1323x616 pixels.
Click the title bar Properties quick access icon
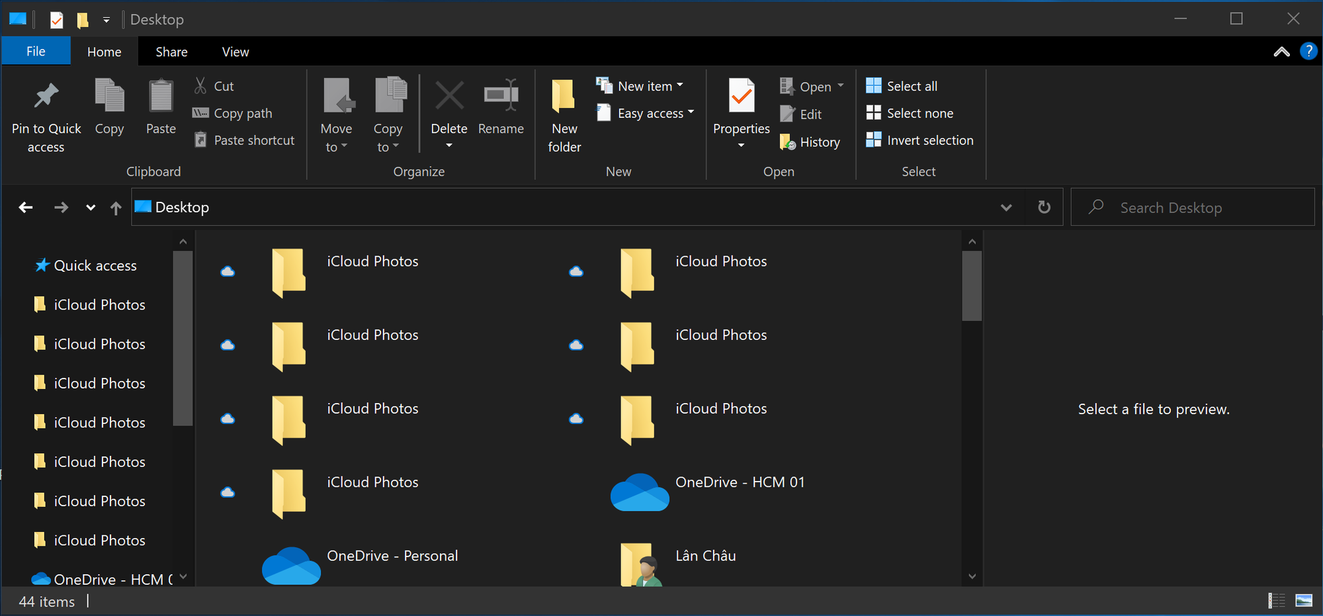point(57,20)
